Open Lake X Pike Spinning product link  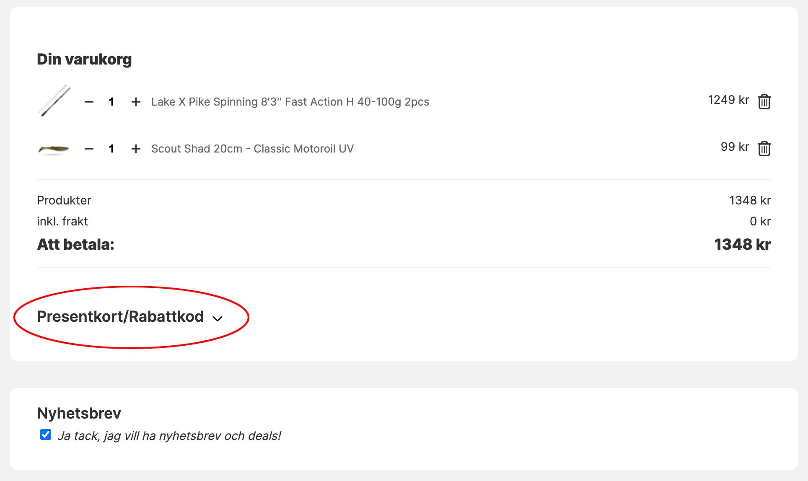290,102
